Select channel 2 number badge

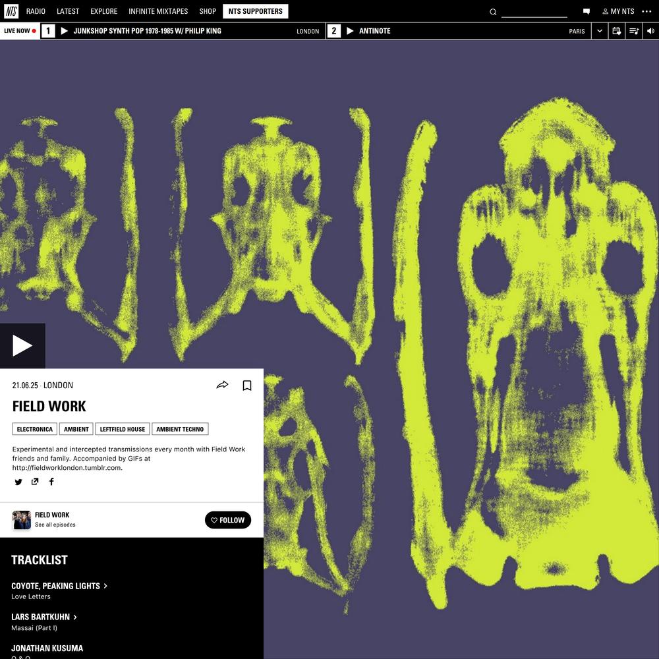pyautogui.click(x=333, y=31)
